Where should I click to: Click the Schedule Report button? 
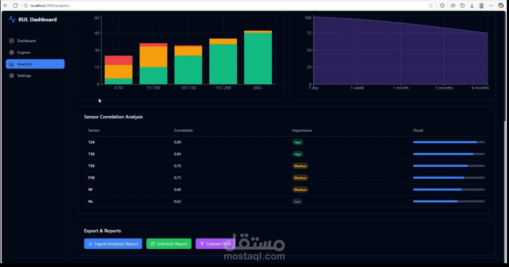[169, 244]
